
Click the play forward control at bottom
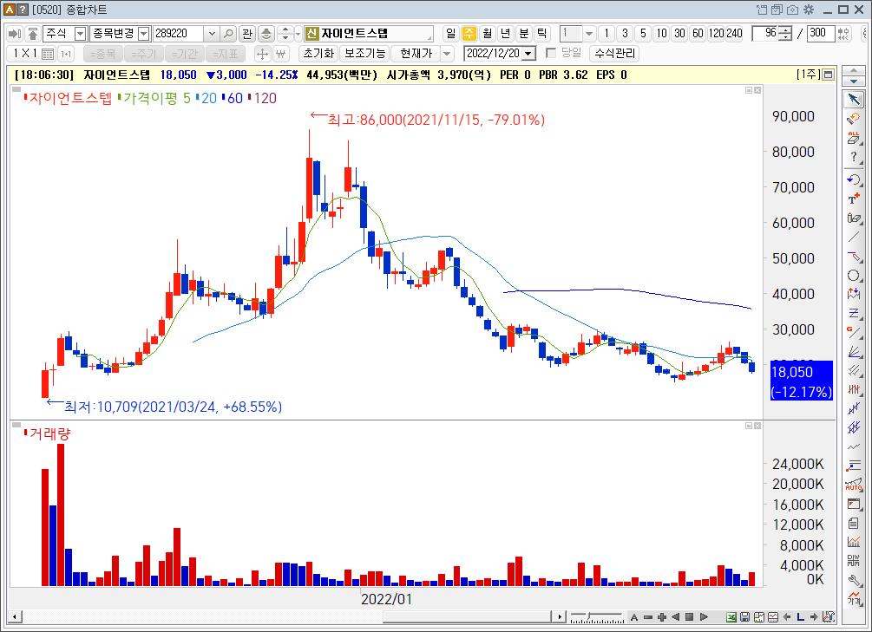click(x=704, y=617)
